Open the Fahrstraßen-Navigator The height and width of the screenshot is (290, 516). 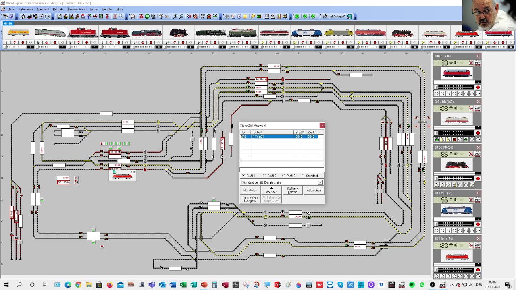(250, 199)
